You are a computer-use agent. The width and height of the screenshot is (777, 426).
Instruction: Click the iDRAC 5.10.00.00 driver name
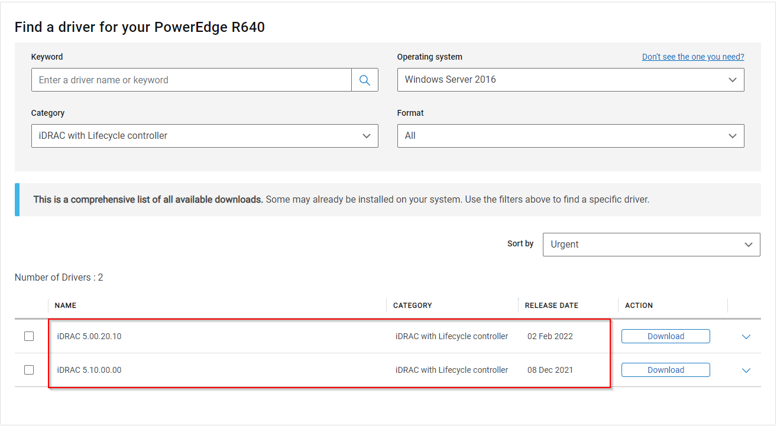89,370
